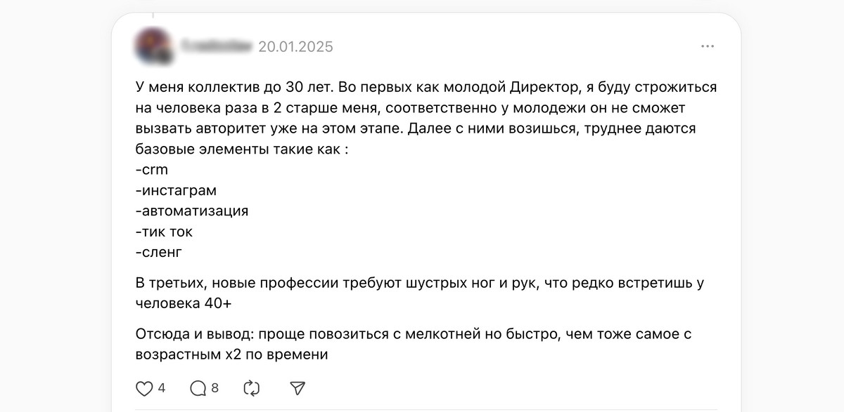Like the post with the heart icon

click(x=143, y=388)
